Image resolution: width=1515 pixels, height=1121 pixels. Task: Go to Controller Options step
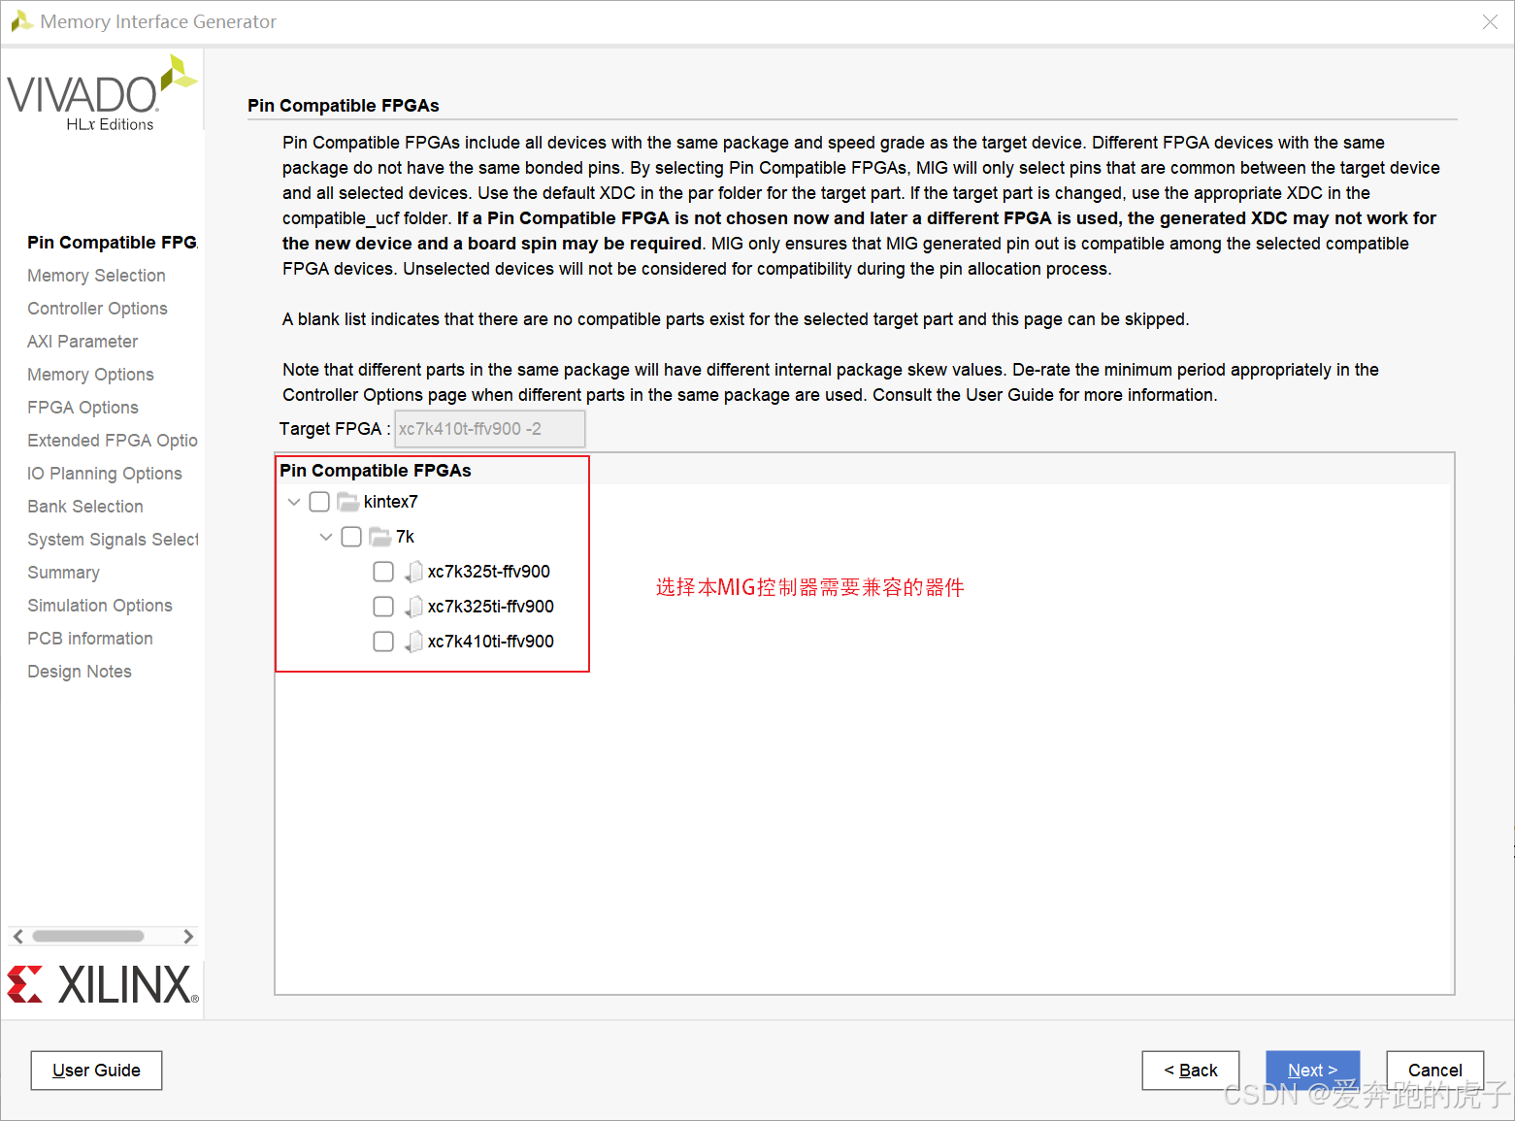coord(97,309)
